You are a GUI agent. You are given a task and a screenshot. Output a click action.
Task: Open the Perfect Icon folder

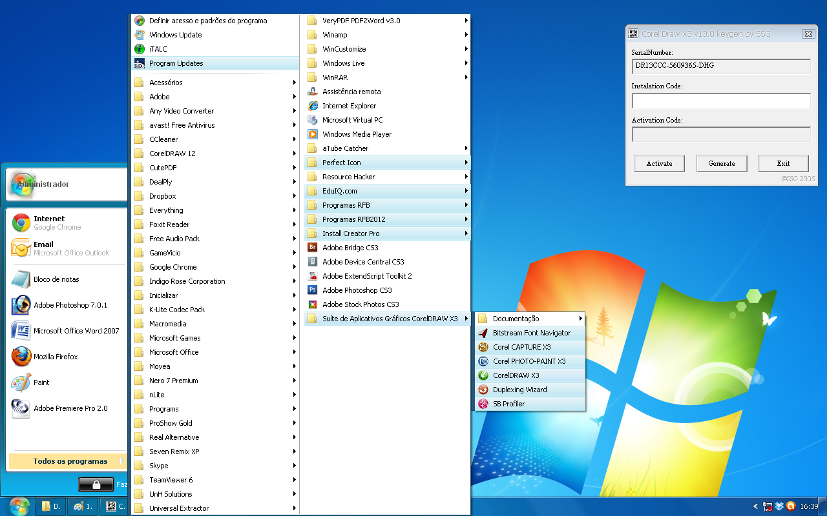[387, 163]
